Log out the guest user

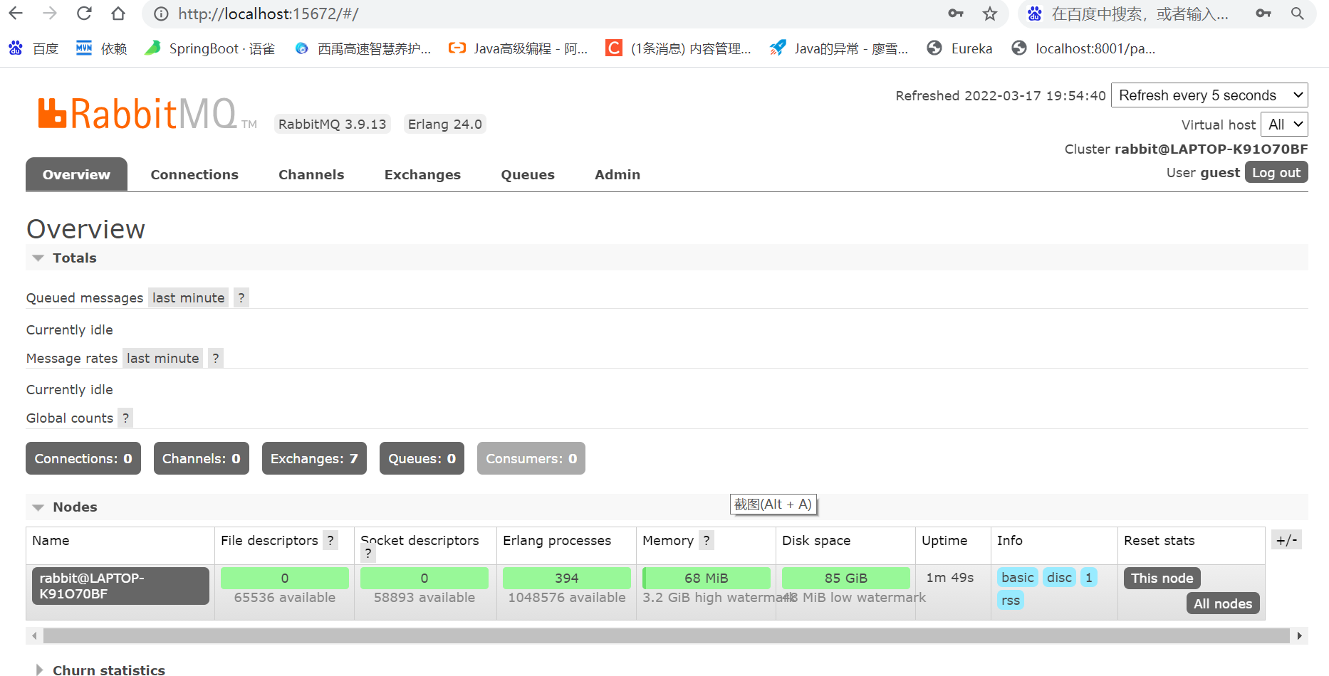1276,172
